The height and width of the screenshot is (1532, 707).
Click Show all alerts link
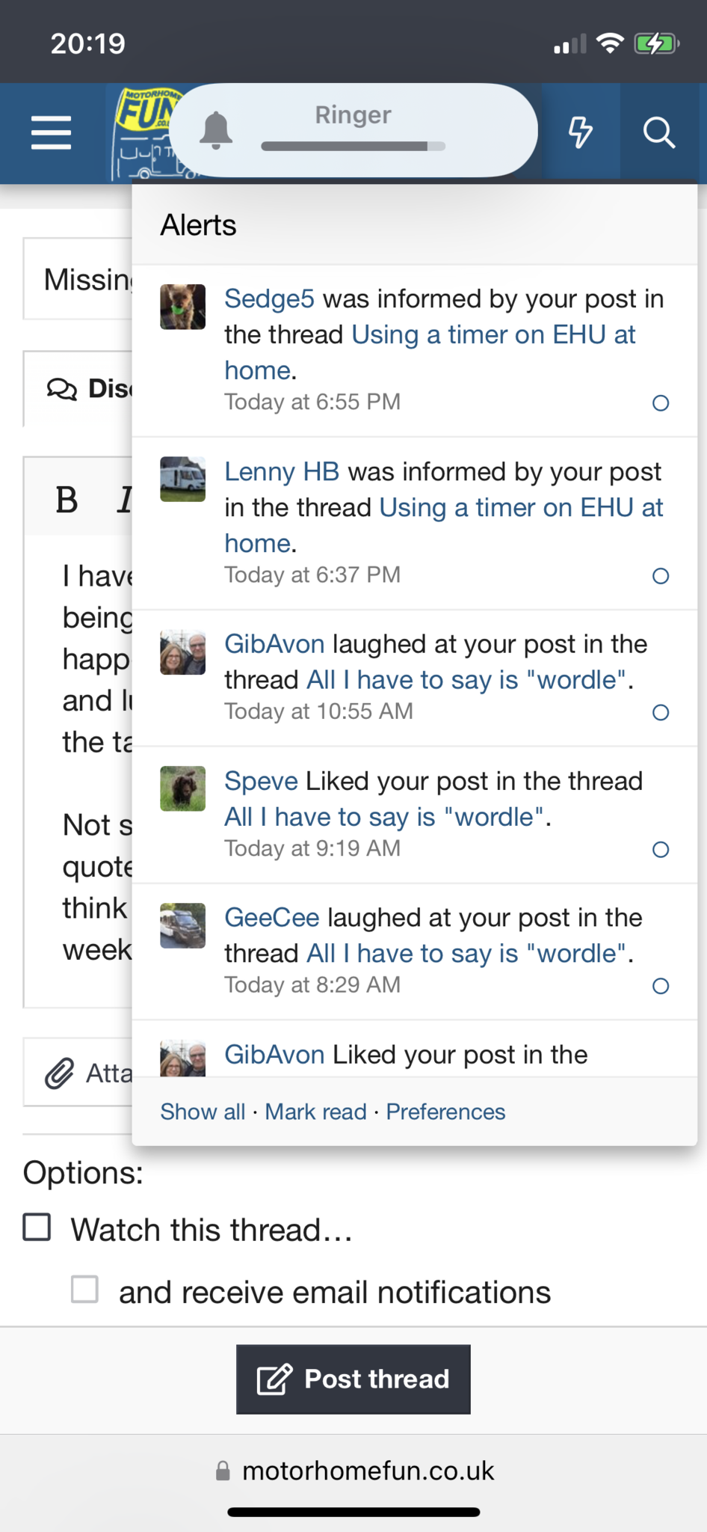(x=203, y=1112)
